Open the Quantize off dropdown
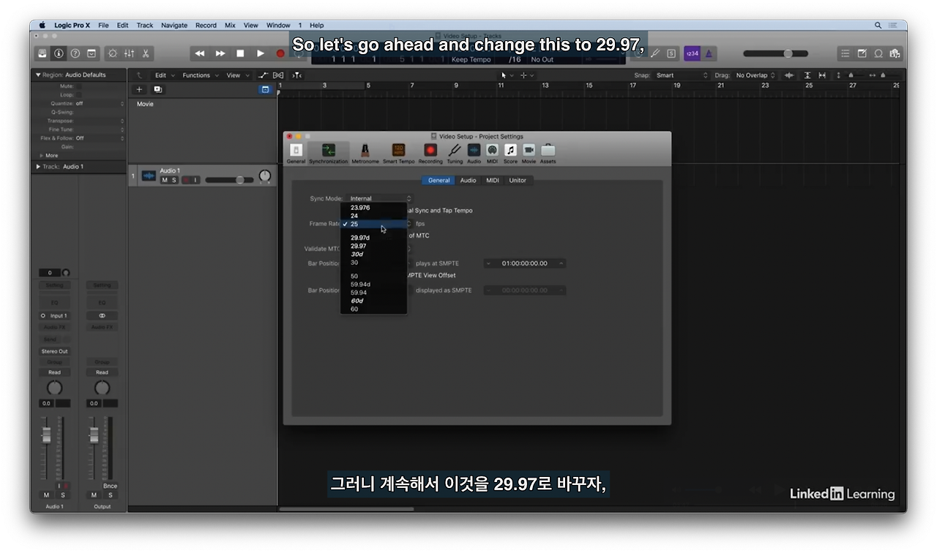The image size is (937, 553). coord(100,104)
